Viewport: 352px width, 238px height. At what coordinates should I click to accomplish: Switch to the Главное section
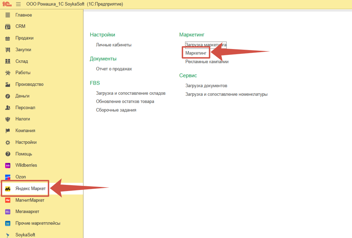click(x=23, y=15)
